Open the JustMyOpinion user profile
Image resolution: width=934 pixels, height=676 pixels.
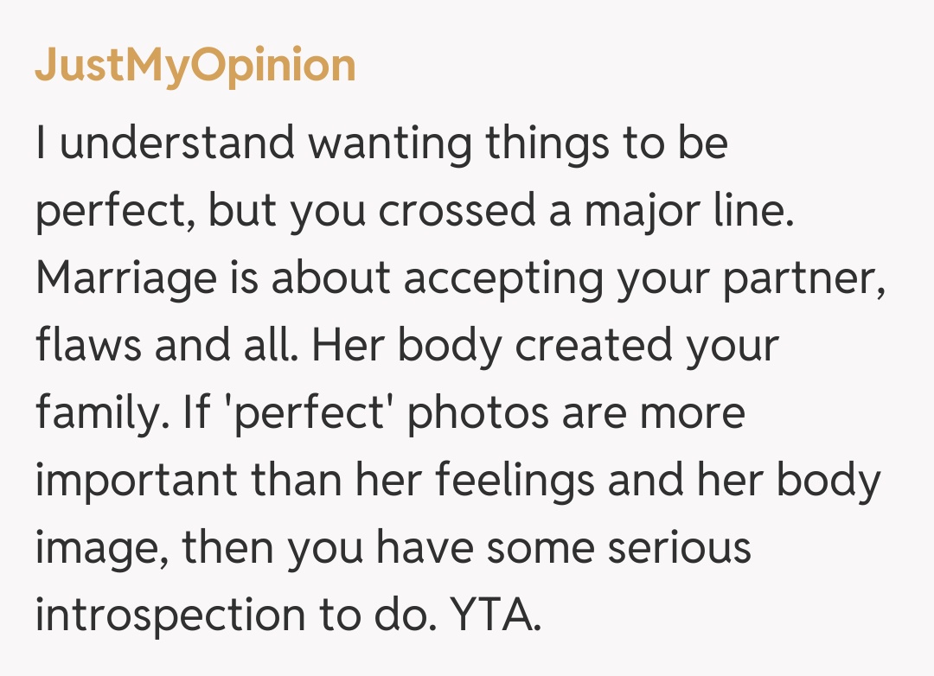tap(195, 66)
